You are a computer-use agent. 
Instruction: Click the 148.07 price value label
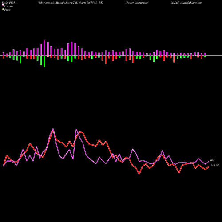pyautogui.click(x=214, y=166)
